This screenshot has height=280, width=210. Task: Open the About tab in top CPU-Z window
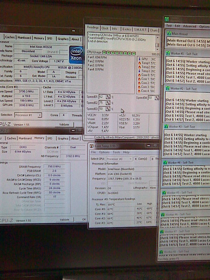pos(75,39)
